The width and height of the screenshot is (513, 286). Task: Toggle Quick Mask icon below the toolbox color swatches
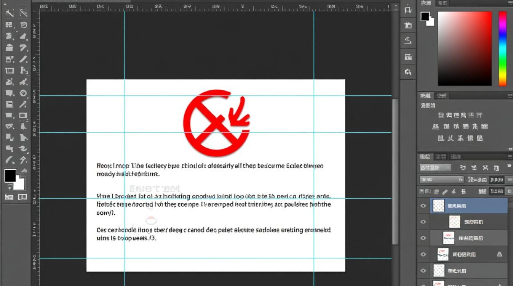[9, 197]
